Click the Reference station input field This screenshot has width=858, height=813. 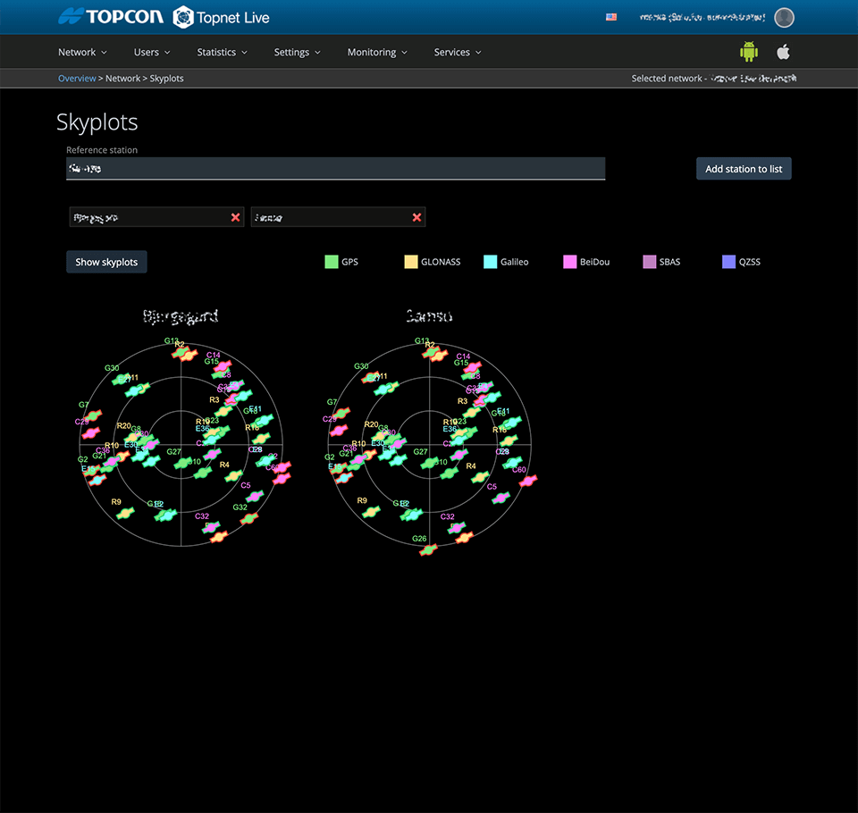[335, 168]
